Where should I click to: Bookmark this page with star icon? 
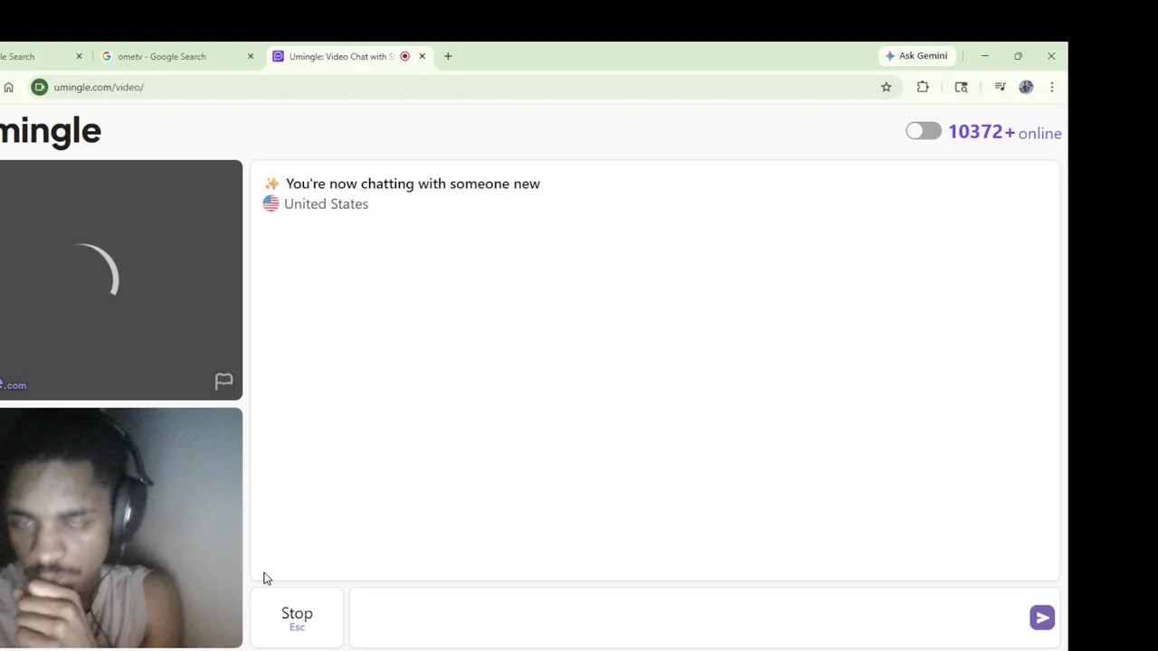[x=887, y=87]
